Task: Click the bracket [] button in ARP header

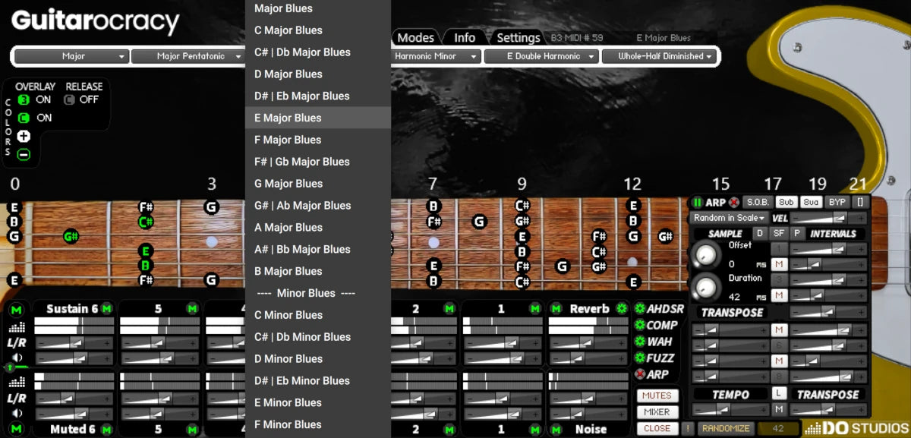Action: tap(859, 202)
